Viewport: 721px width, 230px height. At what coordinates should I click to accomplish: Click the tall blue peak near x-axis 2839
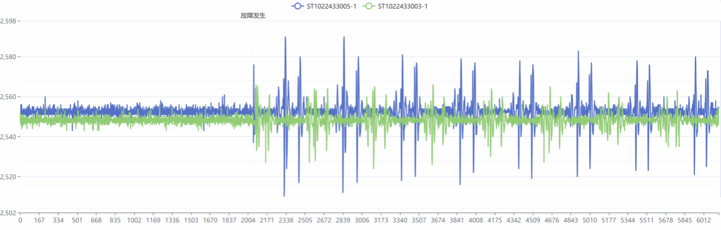344,37
